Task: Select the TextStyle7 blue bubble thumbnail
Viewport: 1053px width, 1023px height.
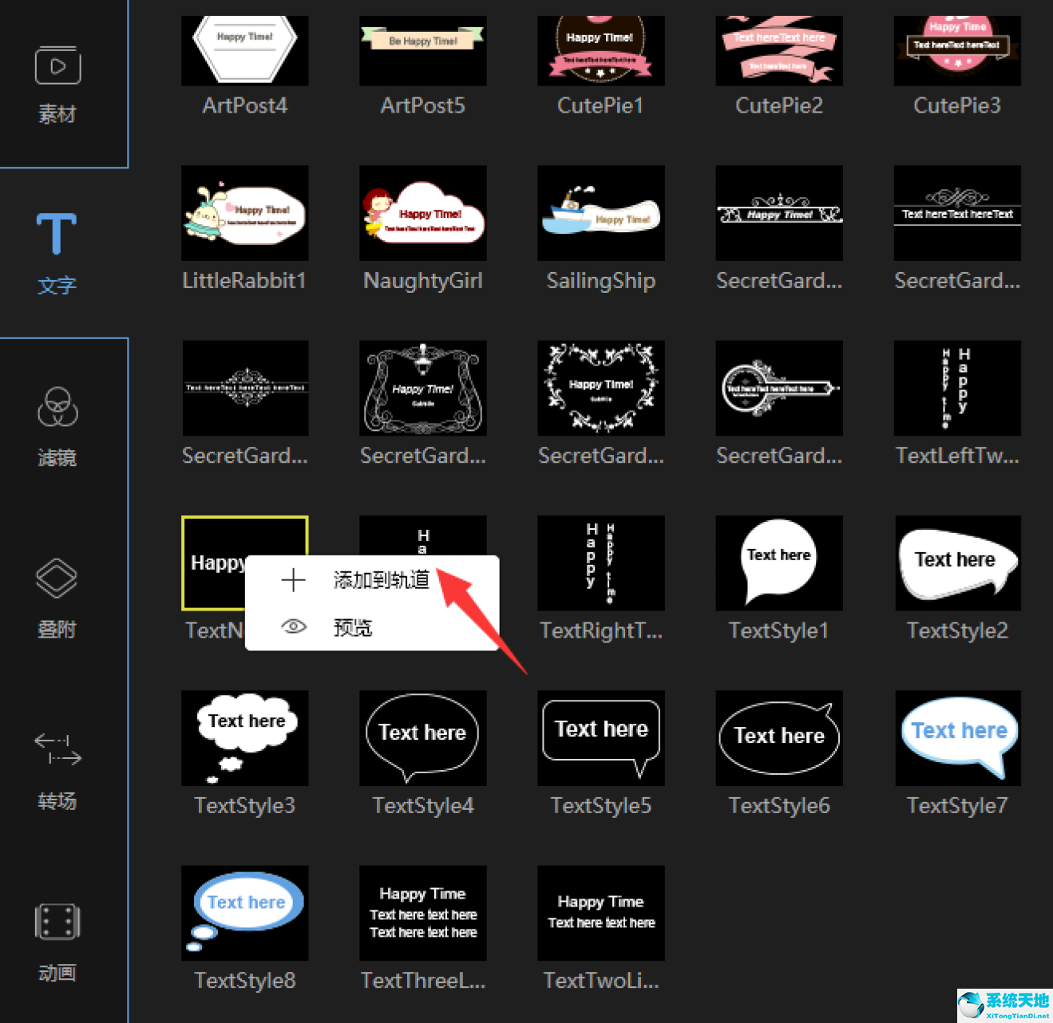Action: pos(957,738)
